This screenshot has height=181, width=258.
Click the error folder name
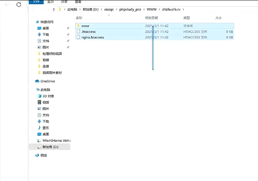coord(85,26)
